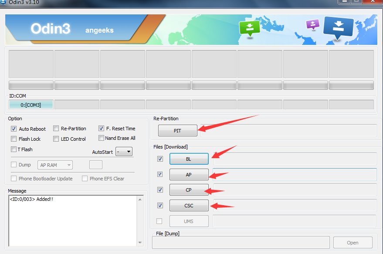
Task: Enable LED Control checkbox
Action: pyautogui.click(x=56, y=139)
